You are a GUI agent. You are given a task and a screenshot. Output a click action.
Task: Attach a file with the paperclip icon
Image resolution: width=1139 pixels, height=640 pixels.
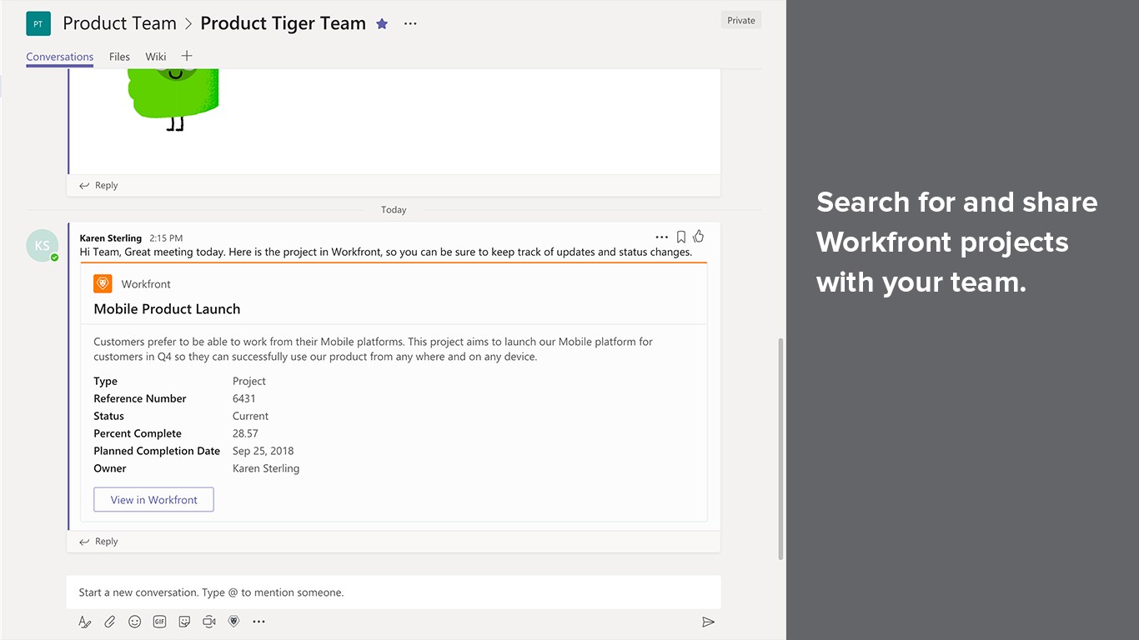[109, 622]
